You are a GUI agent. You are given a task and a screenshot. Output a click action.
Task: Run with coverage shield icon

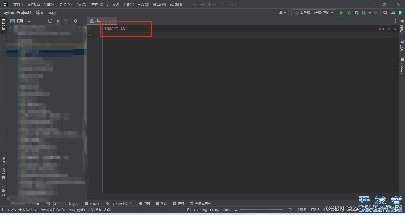pos(357,13)
